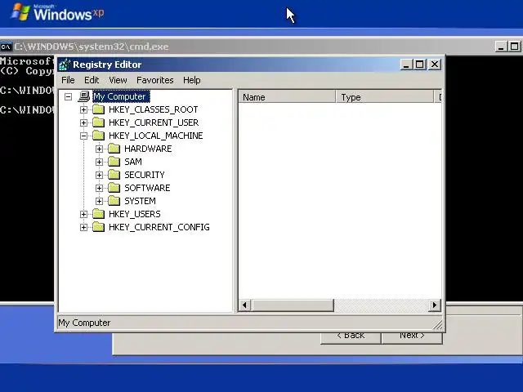Click the SAM folder icon
The image size is (523, 392).
point(114,162)
